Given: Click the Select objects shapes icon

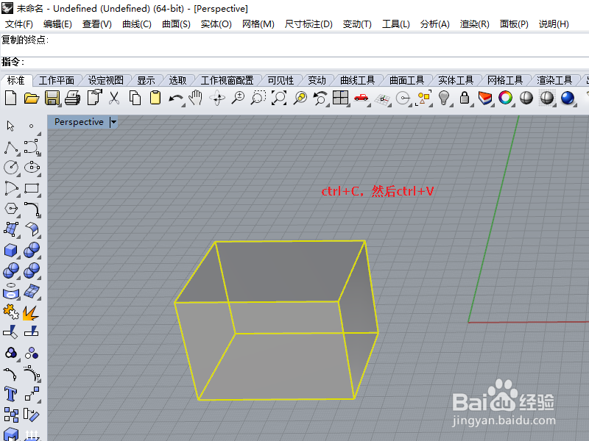Looking at the screenshot, I should (x=424, y=98).
